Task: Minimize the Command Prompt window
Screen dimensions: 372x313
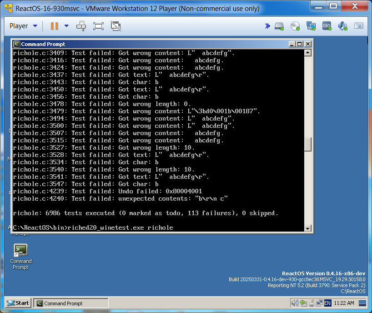Action: click(292, 44)
